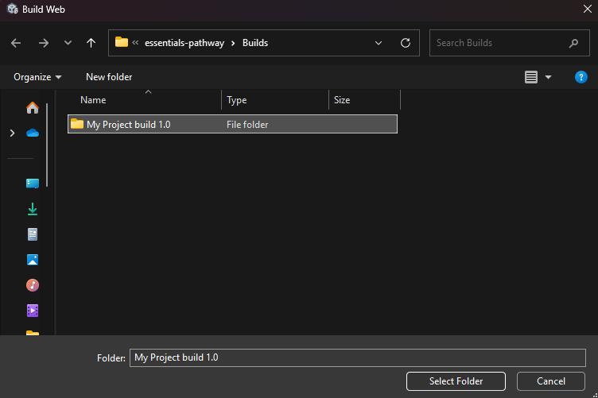Image resolution: width=598 pixels, height=398 pixels.
Task: Navigate up one folder level
Action: pyautogui.click(x=91, y=43)
